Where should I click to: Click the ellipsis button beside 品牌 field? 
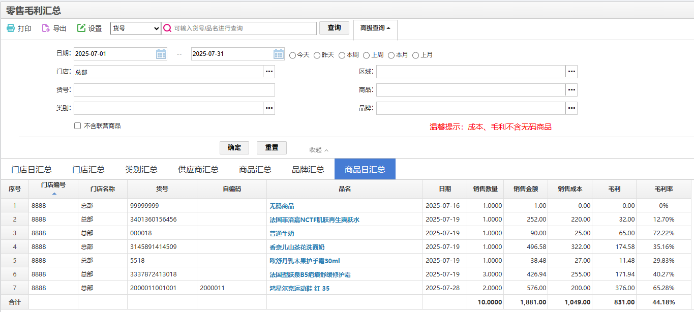pos(571,108)
